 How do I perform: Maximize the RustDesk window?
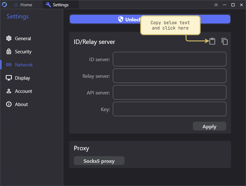[233, 5]
